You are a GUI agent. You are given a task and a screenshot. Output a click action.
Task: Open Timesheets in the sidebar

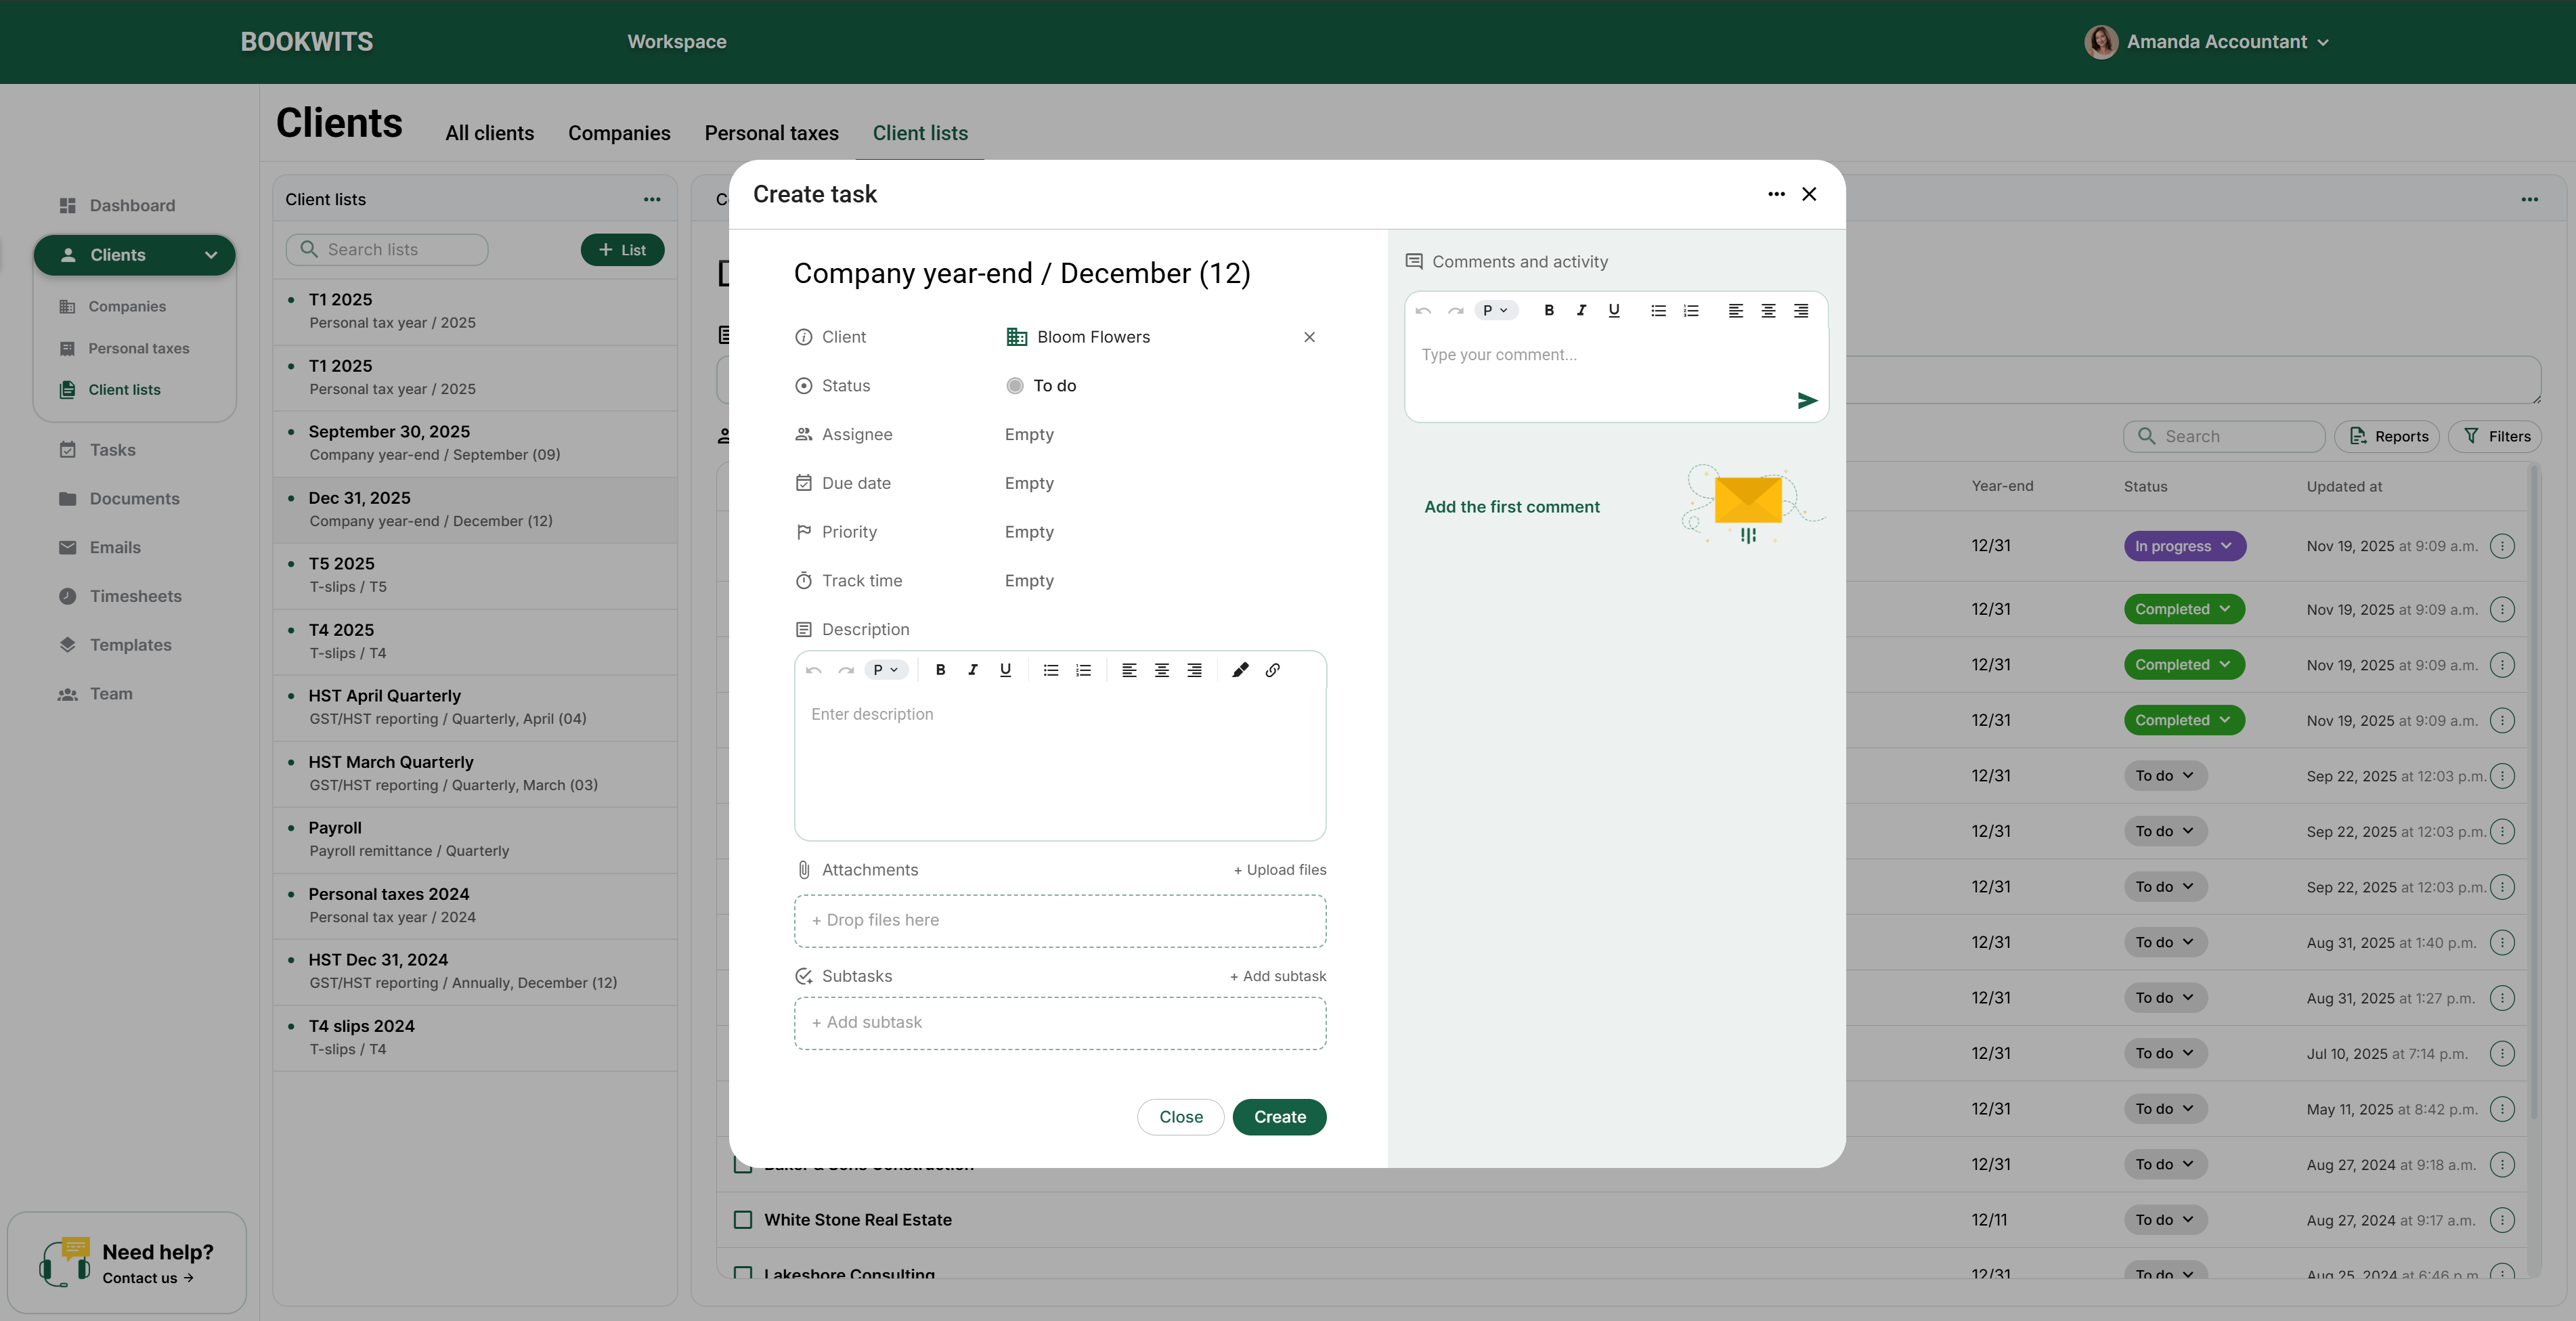[135, 596]
